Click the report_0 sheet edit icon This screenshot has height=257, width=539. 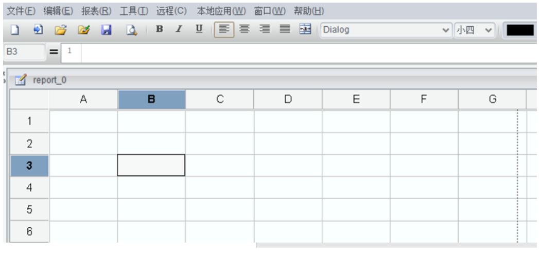click(x=21, y=80)
